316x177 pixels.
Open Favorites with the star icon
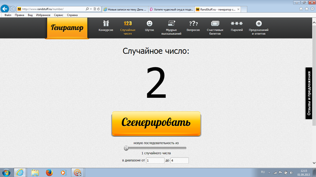click(x=307, y=9)
